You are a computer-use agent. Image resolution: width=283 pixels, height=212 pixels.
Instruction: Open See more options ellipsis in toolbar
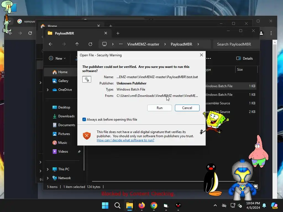209,59
